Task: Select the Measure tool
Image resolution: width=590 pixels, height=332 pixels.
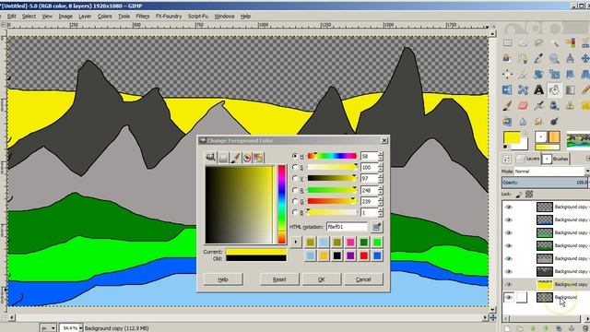Action: pos(570,59)
